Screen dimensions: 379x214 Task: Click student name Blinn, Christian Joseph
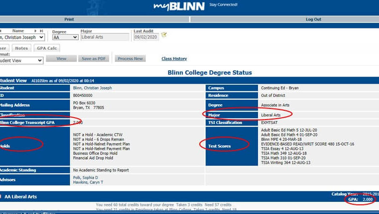pyautogui.click(x=92, y=88)
